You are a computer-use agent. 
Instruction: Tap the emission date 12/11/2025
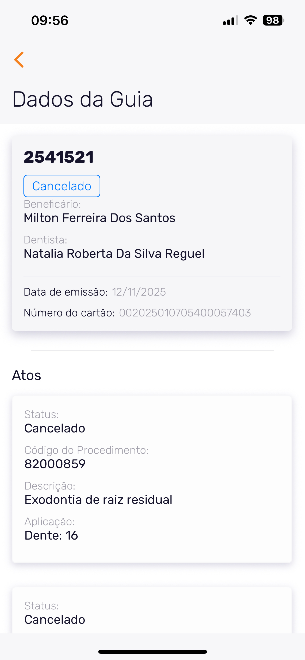click(x=139, y=292)
